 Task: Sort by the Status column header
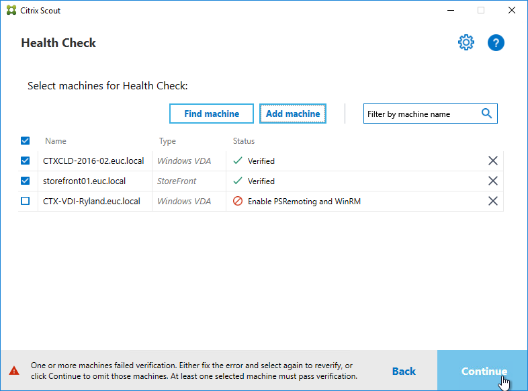tap(244, 141)
